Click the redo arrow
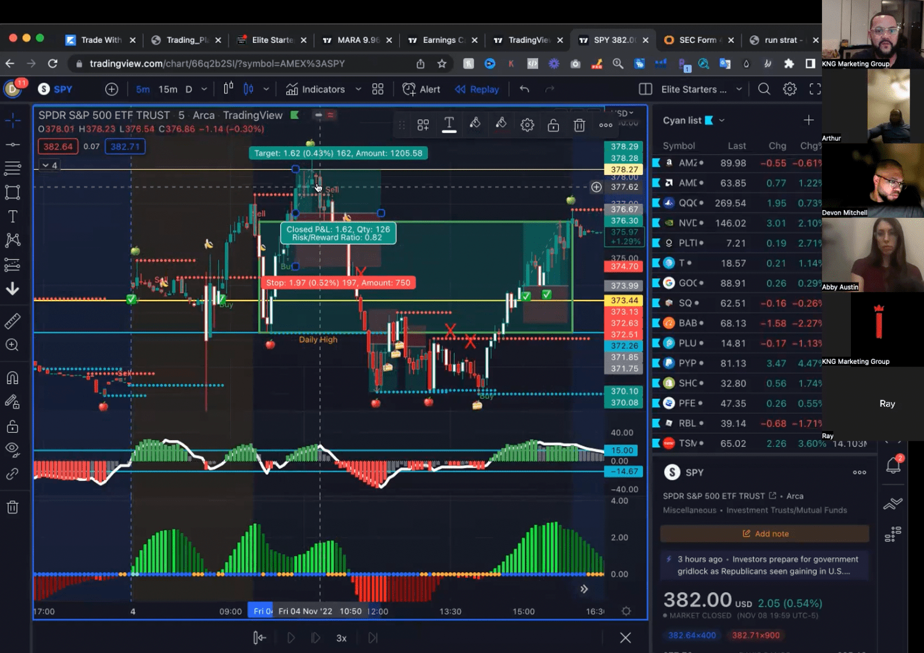This screenshot has height=653, width=924. 550,89
